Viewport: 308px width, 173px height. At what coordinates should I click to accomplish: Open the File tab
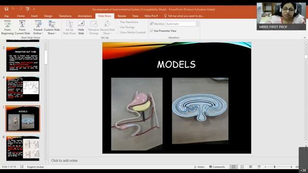coord(6,16)
